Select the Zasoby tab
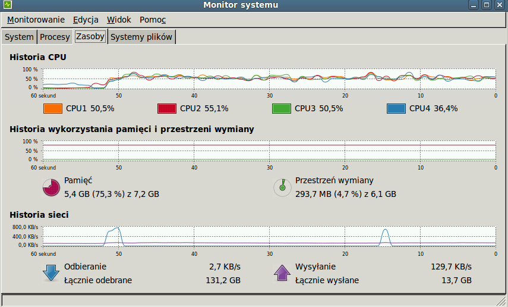 [90, 36]
